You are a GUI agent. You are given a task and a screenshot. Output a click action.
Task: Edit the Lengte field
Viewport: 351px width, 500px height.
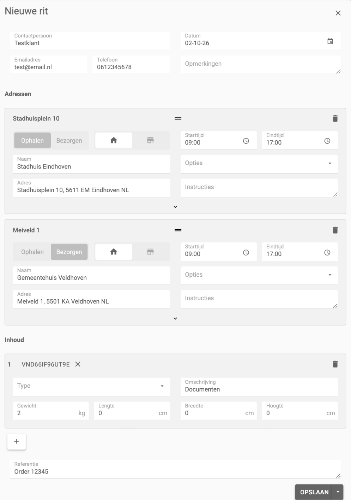[x=132, y=411]
